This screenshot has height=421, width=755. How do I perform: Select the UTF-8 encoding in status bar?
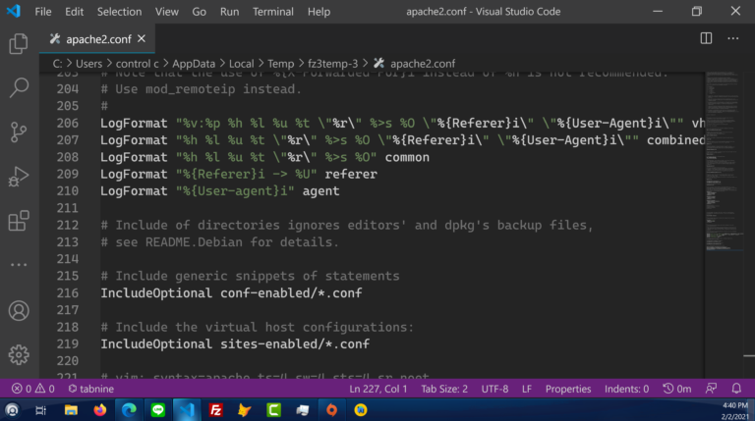pos(494,389)
